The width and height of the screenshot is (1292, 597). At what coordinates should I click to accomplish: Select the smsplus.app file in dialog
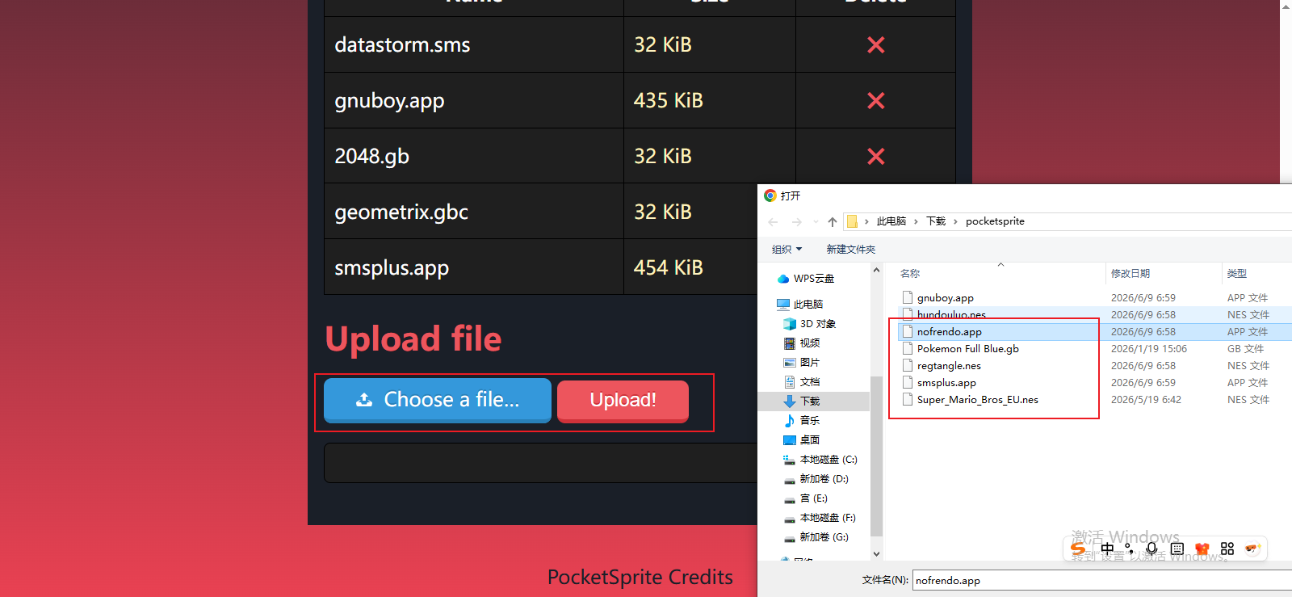[x=946, y=383]
